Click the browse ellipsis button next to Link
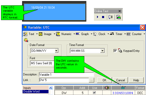Screen dimensions: 146x95 point(91,80)
